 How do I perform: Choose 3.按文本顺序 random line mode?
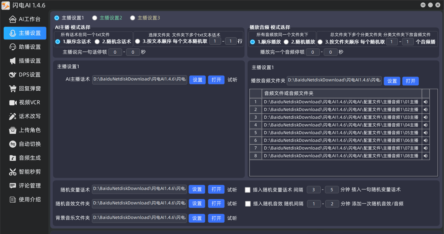click(138, 41)
